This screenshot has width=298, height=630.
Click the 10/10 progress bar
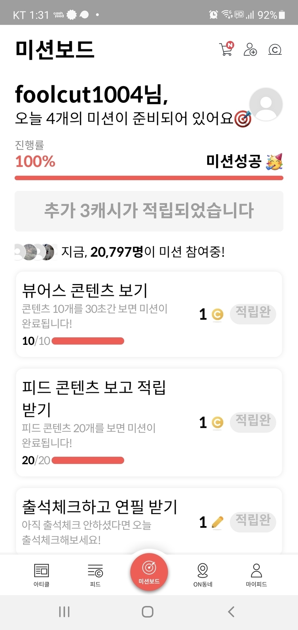click(88, 341)
